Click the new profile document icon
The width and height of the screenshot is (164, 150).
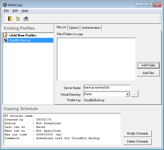[18, 19]
